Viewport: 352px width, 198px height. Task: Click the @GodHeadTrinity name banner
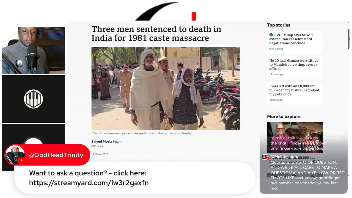pyautogui.click(x=47, y=155)
